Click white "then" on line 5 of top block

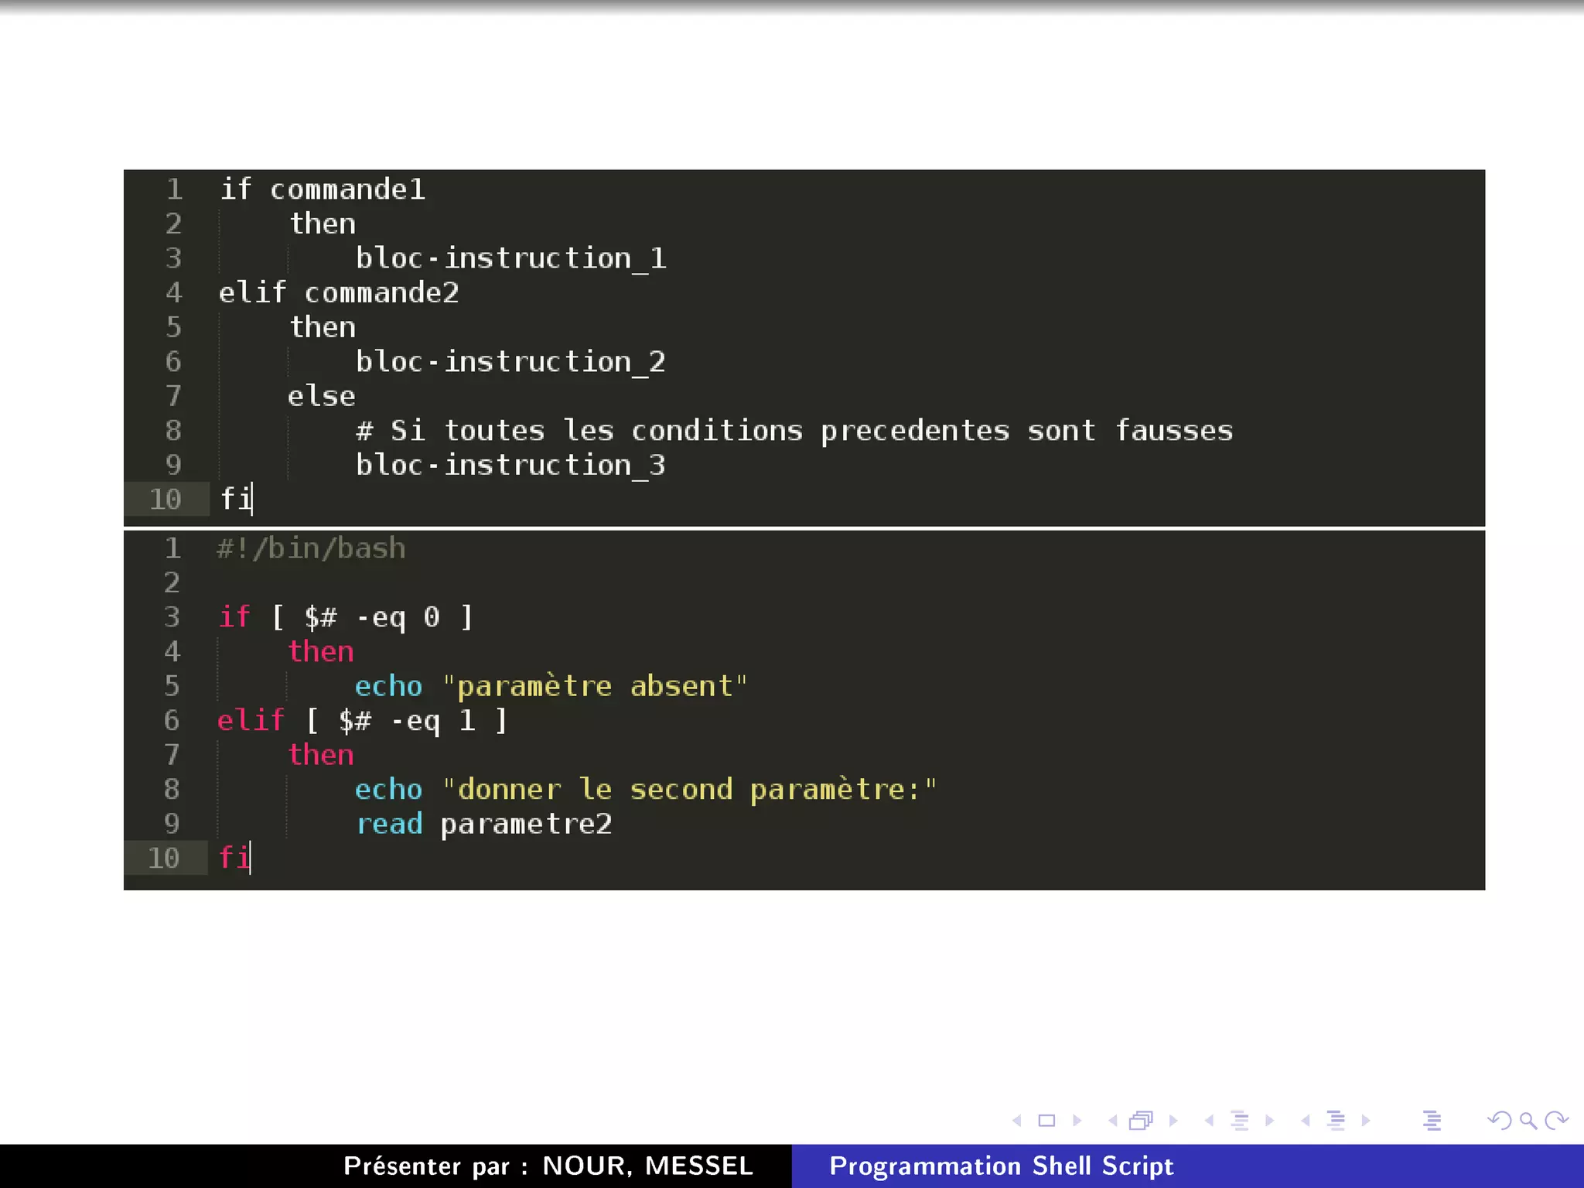pos(323,327)
